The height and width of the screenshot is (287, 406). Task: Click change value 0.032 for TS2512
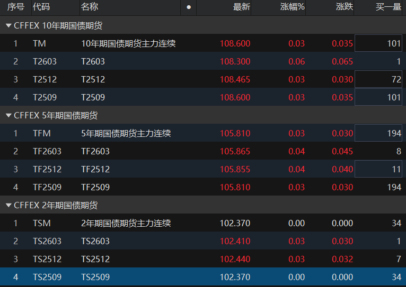click(342, 259)
